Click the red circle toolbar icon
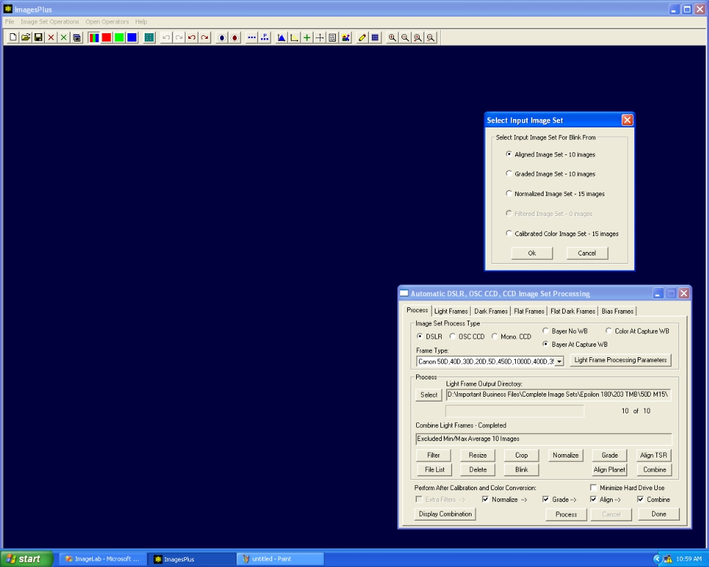Screen dimensions: 709x567 coord(234,37)
